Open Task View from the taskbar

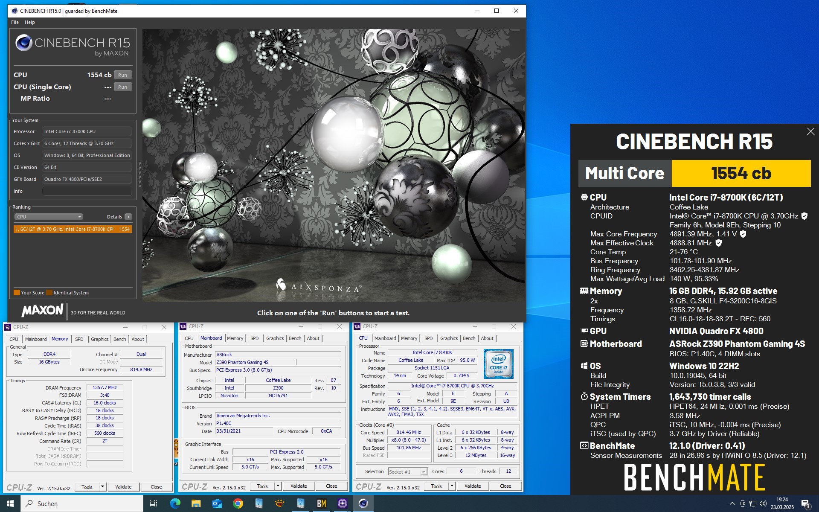tap(154, 503)
